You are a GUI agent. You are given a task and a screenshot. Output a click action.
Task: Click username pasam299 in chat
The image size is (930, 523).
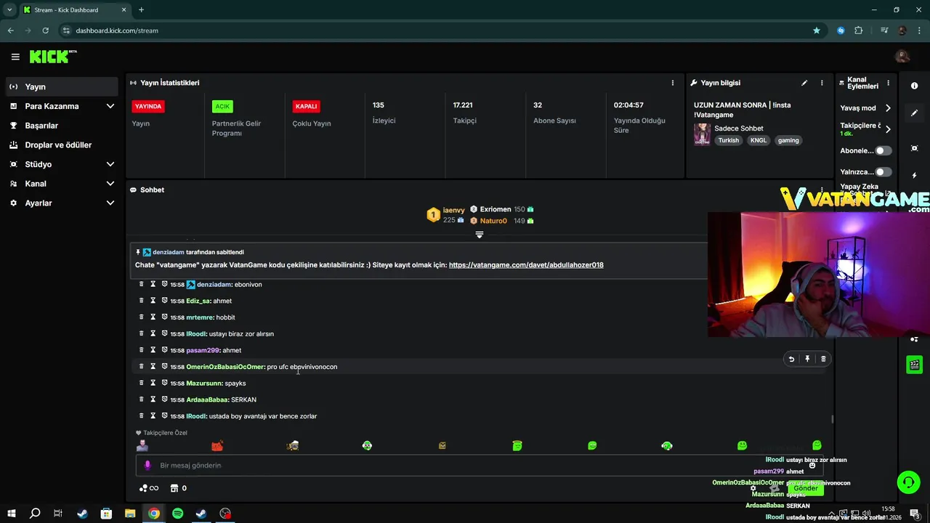(203, 350)
